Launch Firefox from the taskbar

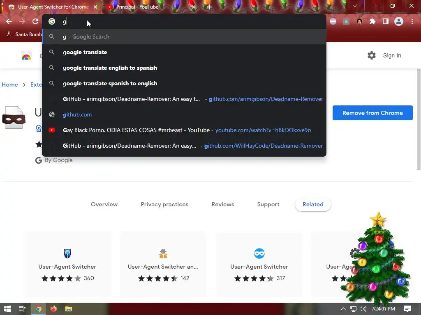pyautogui.click(x=53, y=309)
